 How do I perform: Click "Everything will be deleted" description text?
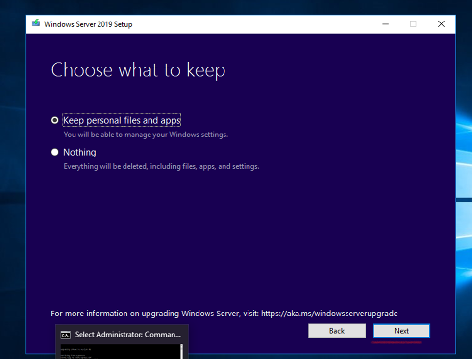[161, 166]
